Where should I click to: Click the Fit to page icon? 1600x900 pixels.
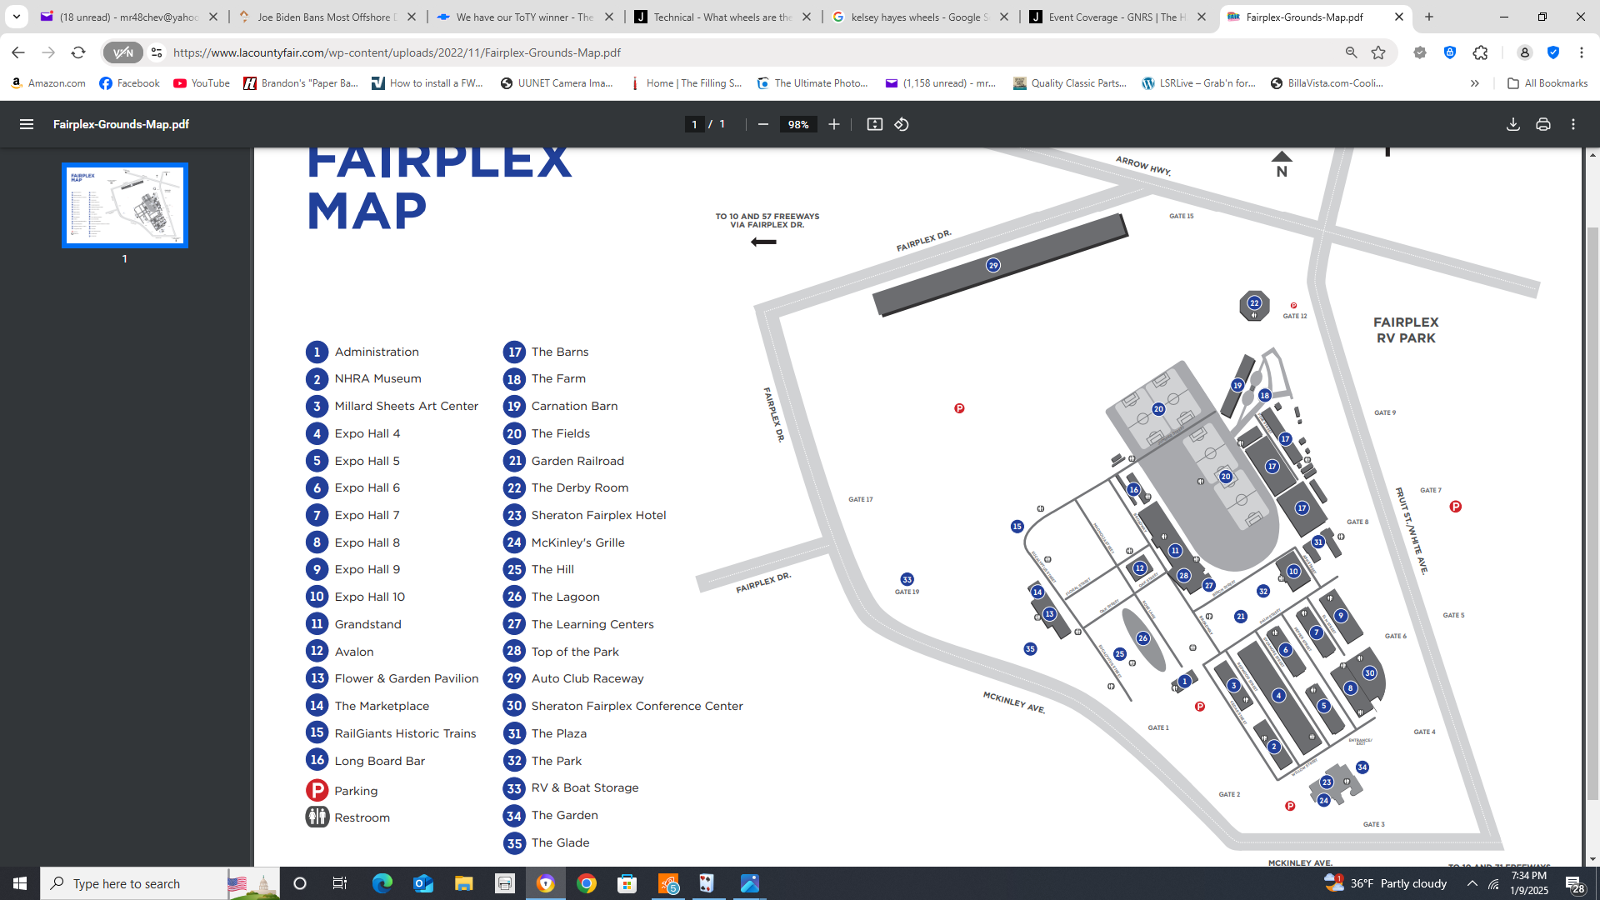[874, 124]
